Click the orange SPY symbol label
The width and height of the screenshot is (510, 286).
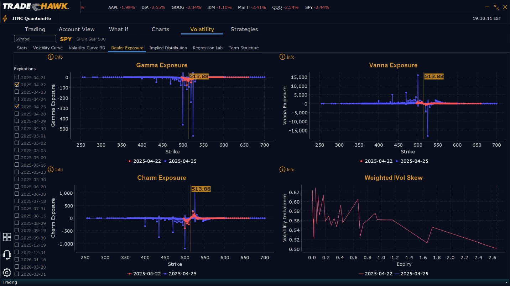click(x=66, y=39)
